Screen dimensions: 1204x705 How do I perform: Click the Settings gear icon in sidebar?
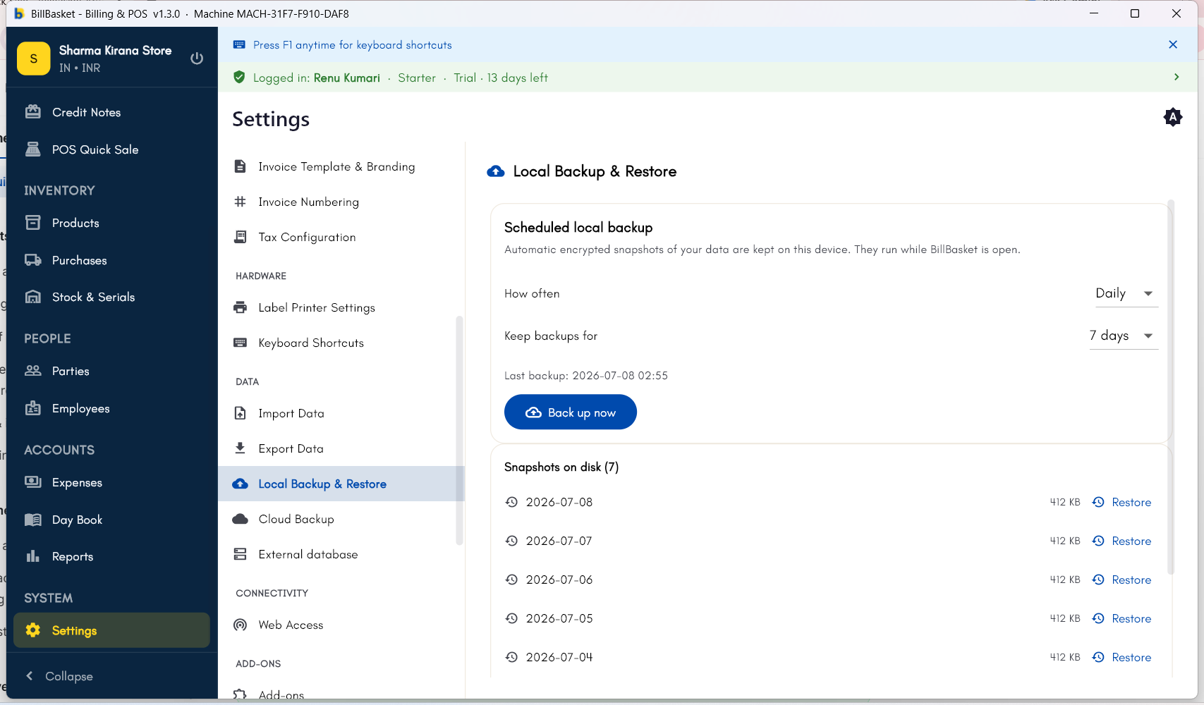33,630
